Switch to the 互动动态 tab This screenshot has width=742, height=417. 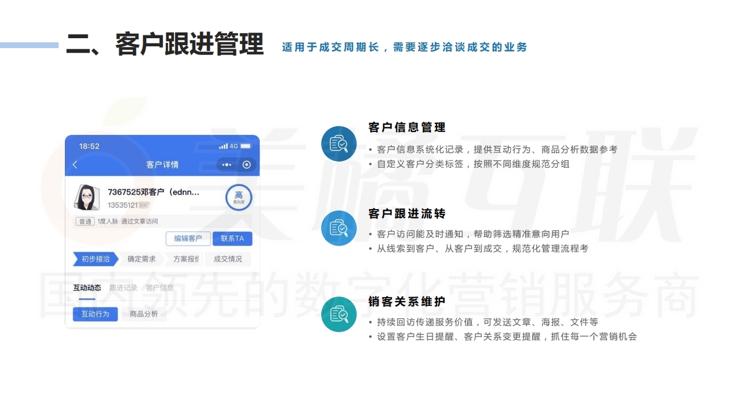pyautogui.click(x=87, y=288)
